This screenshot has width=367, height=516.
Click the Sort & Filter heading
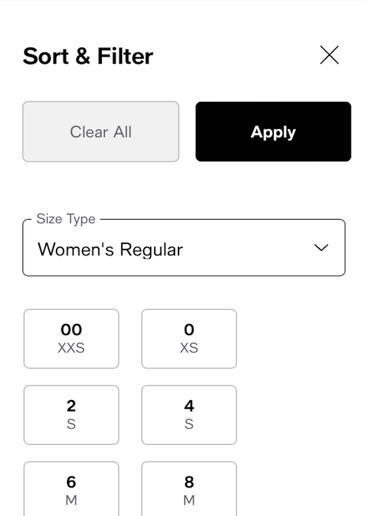pos(88,56)
